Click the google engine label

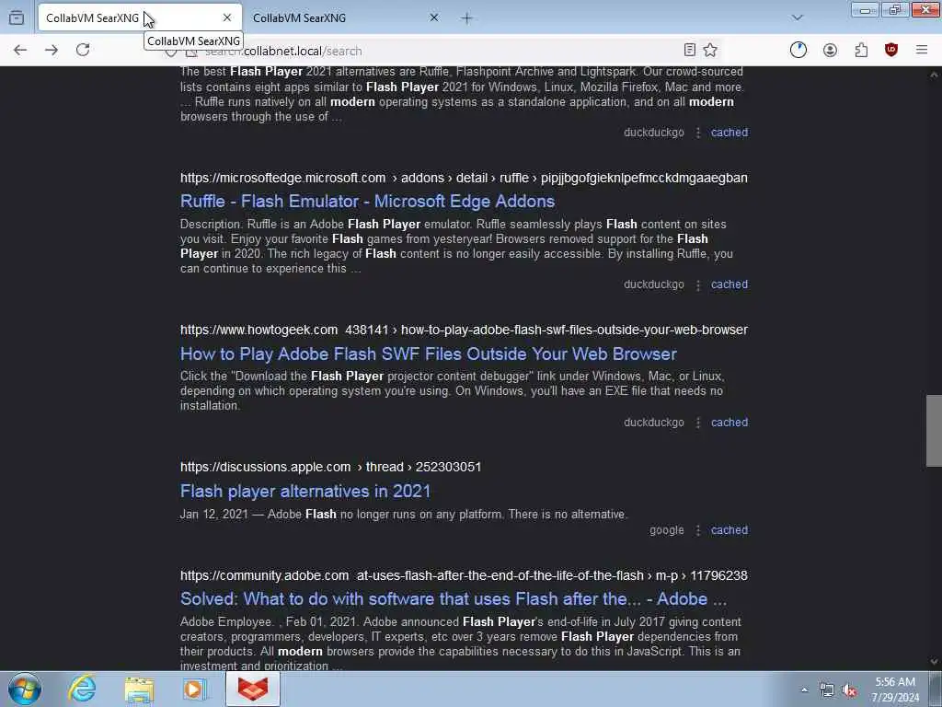pos(666,530)
